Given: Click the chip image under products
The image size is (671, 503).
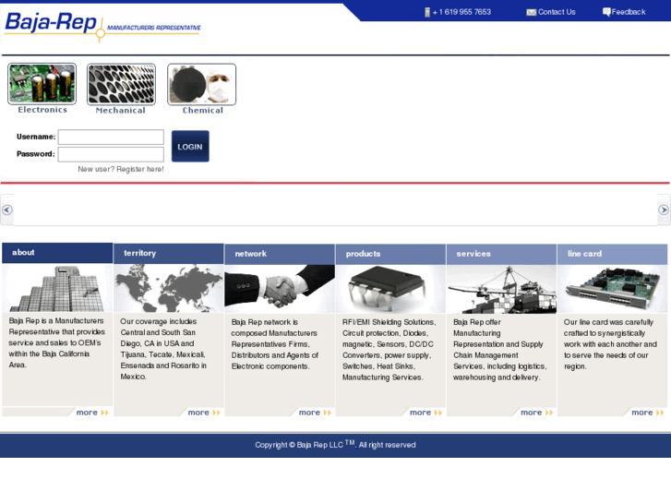Looking at the screenshot, I should pyautogui.click(x=390, y=289).
